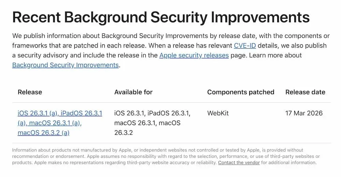Open the Apple security releases page link
The height and width of the screenshot is (177, 341).
(x=194, y=55)
